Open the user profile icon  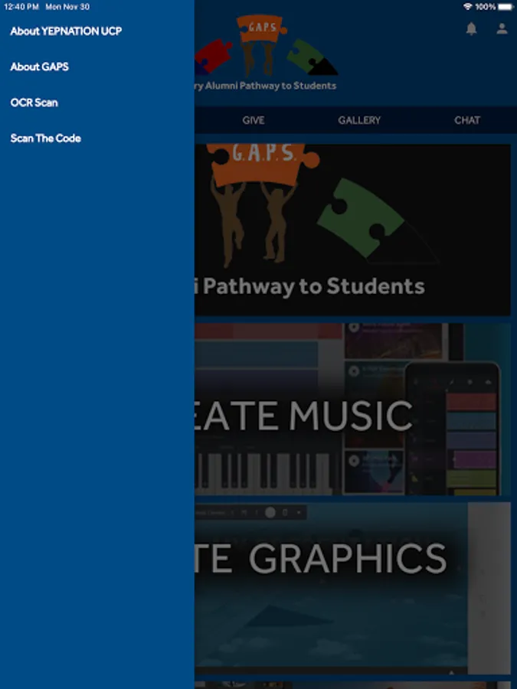coord(502,29)
